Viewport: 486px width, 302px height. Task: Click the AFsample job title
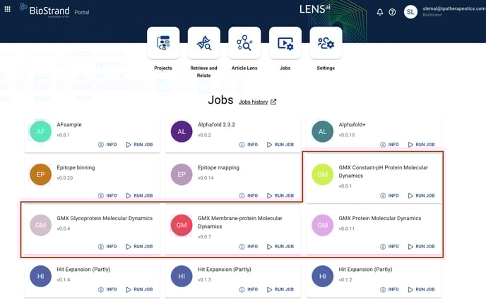69,125
